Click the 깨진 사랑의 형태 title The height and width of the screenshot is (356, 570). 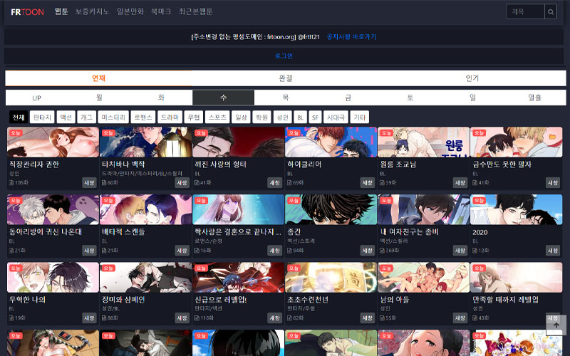[221, 164]
